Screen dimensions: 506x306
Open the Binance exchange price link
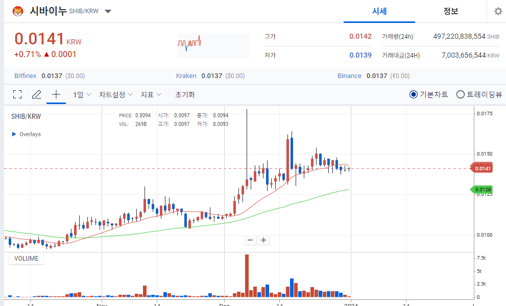click(x=349, y=75)
